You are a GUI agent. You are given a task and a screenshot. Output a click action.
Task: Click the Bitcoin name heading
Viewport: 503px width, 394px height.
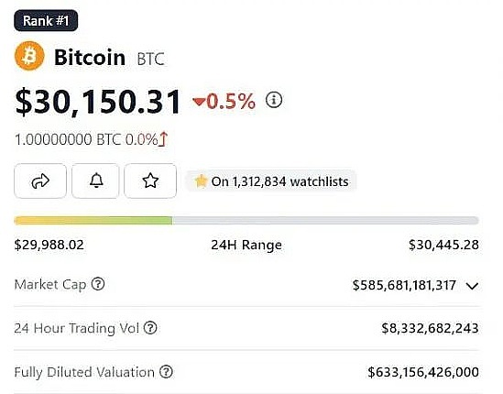[x=90, y=58]
